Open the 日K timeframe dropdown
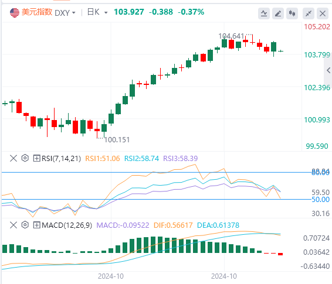This screenshot has height=284, width=332. tap(97, 12)
